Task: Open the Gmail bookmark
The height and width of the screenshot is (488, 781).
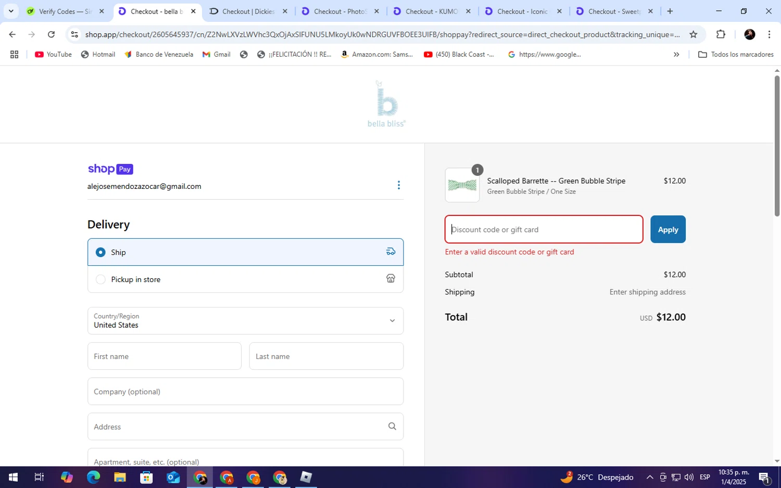Action: (x=216, y=54)
